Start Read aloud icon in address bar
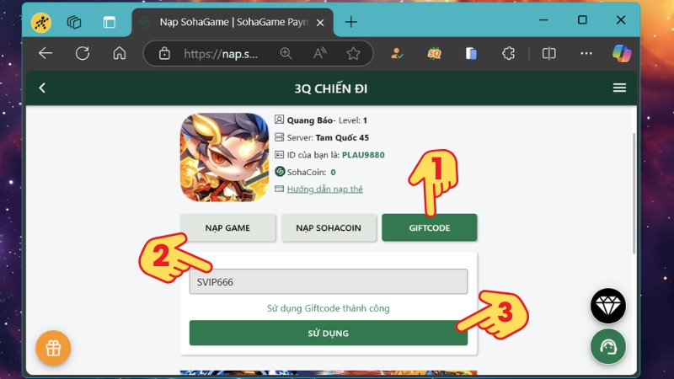Image resolution: width=674 pixels, height=379 pixels. click(319, 53)
